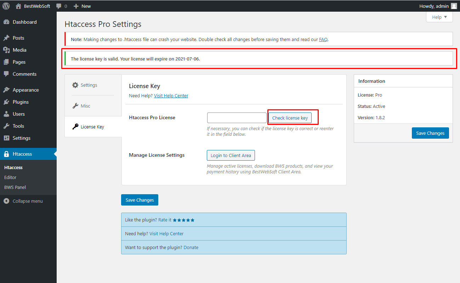Screen dimensions: 460x283
Task: Click the Posts pushpin icon
Action: pyautogui.click(x=6, y=38)
